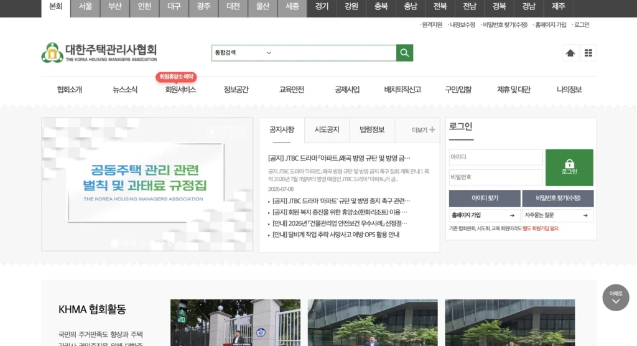The width and height of the screenshot is (637, 346).
Task: Switch to the 경북 region tab
Action: tap(500, 7)
